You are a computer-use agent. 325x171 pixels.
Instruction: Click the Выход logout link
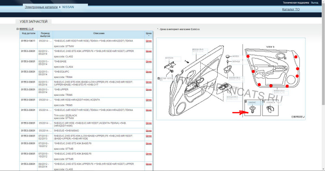314,3
